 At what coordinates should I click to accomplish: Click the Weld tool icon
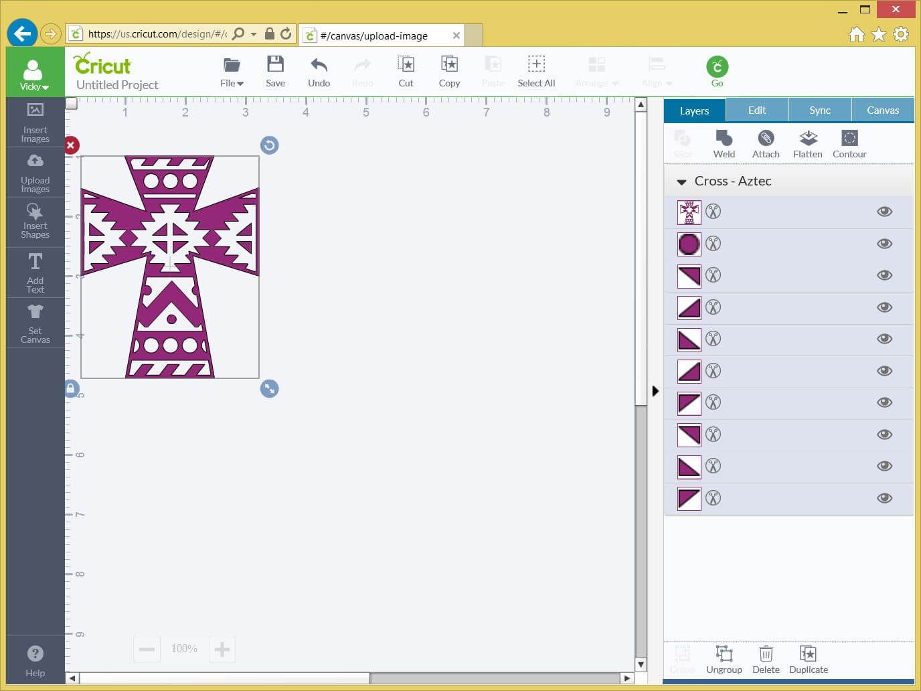724,139
